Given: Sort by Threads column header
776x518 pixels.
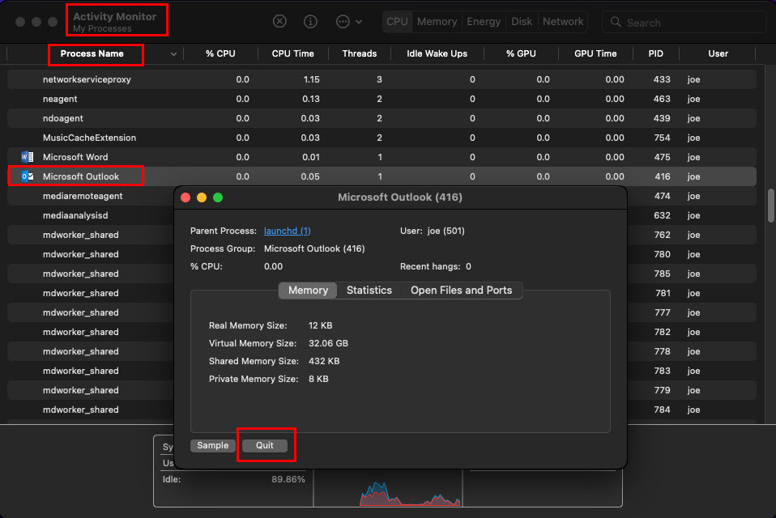Looking at the screenshot, I should click(360, 53).
